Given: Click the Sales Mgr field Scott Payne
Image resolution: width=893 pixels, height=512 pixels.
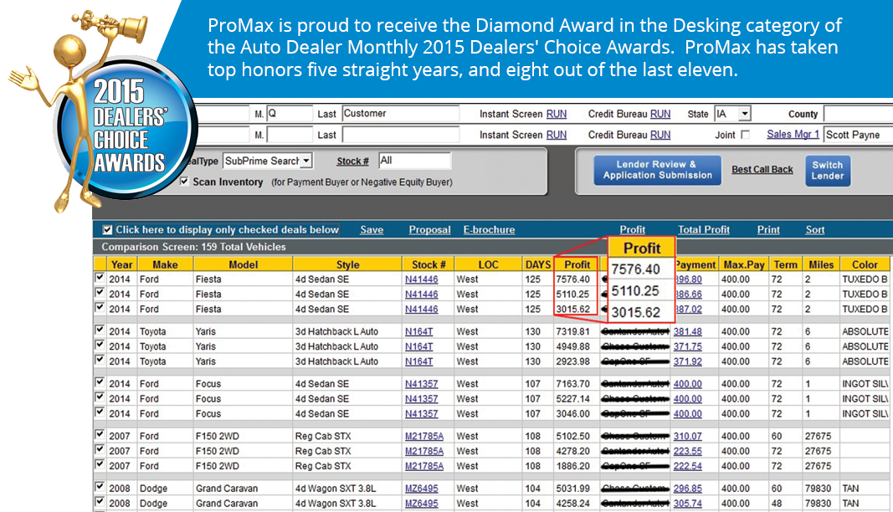Looking at the screenshot, I should [x=858, y=135].
